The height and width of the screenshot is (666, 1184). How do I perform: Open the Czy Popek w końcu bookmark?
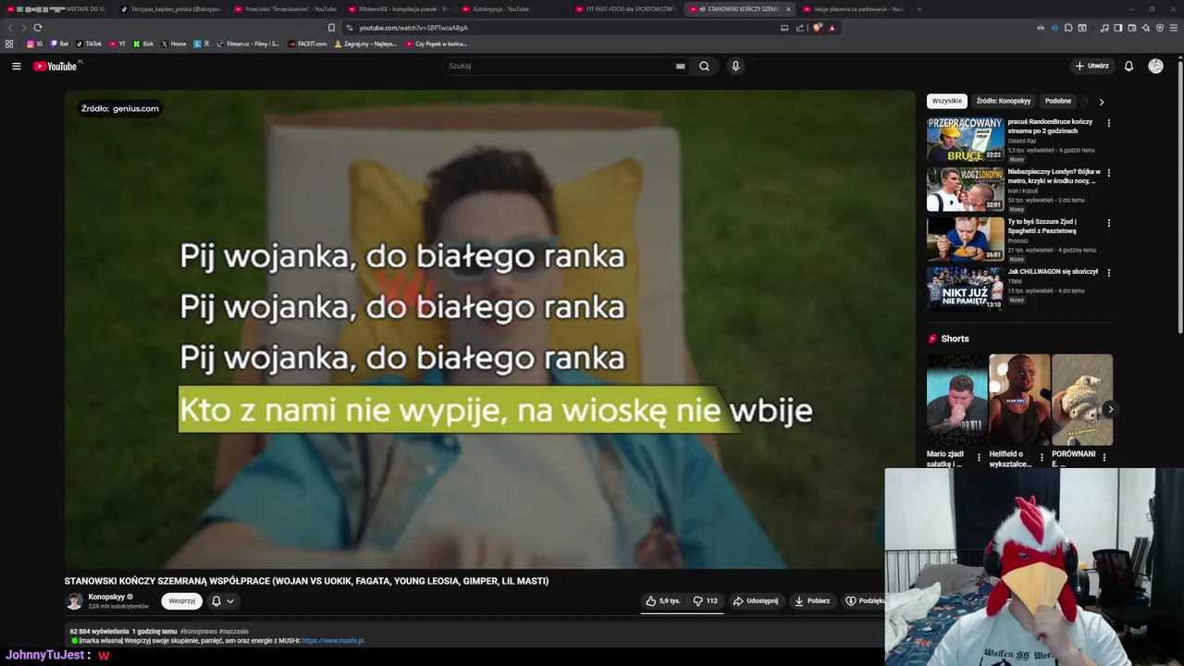click(x=437, y=43)
